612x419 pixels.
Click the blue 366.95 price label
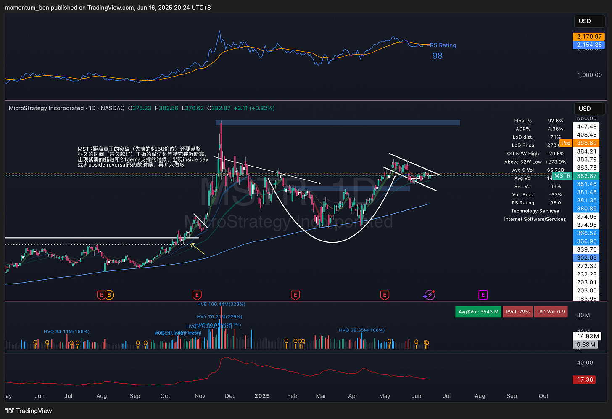(x=586, y=241)
